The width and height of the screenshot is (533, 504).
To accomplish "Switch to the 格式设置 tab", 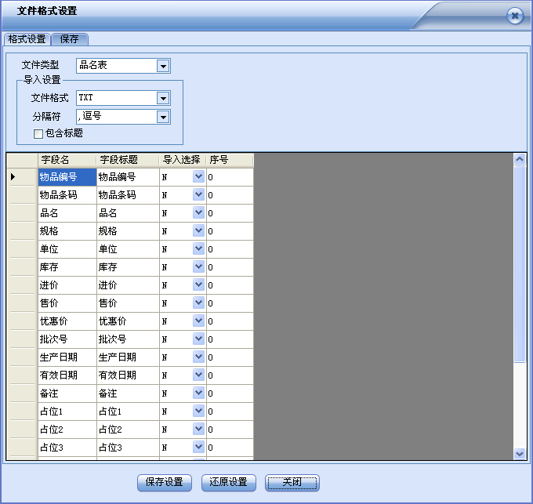I will [27, 39].
